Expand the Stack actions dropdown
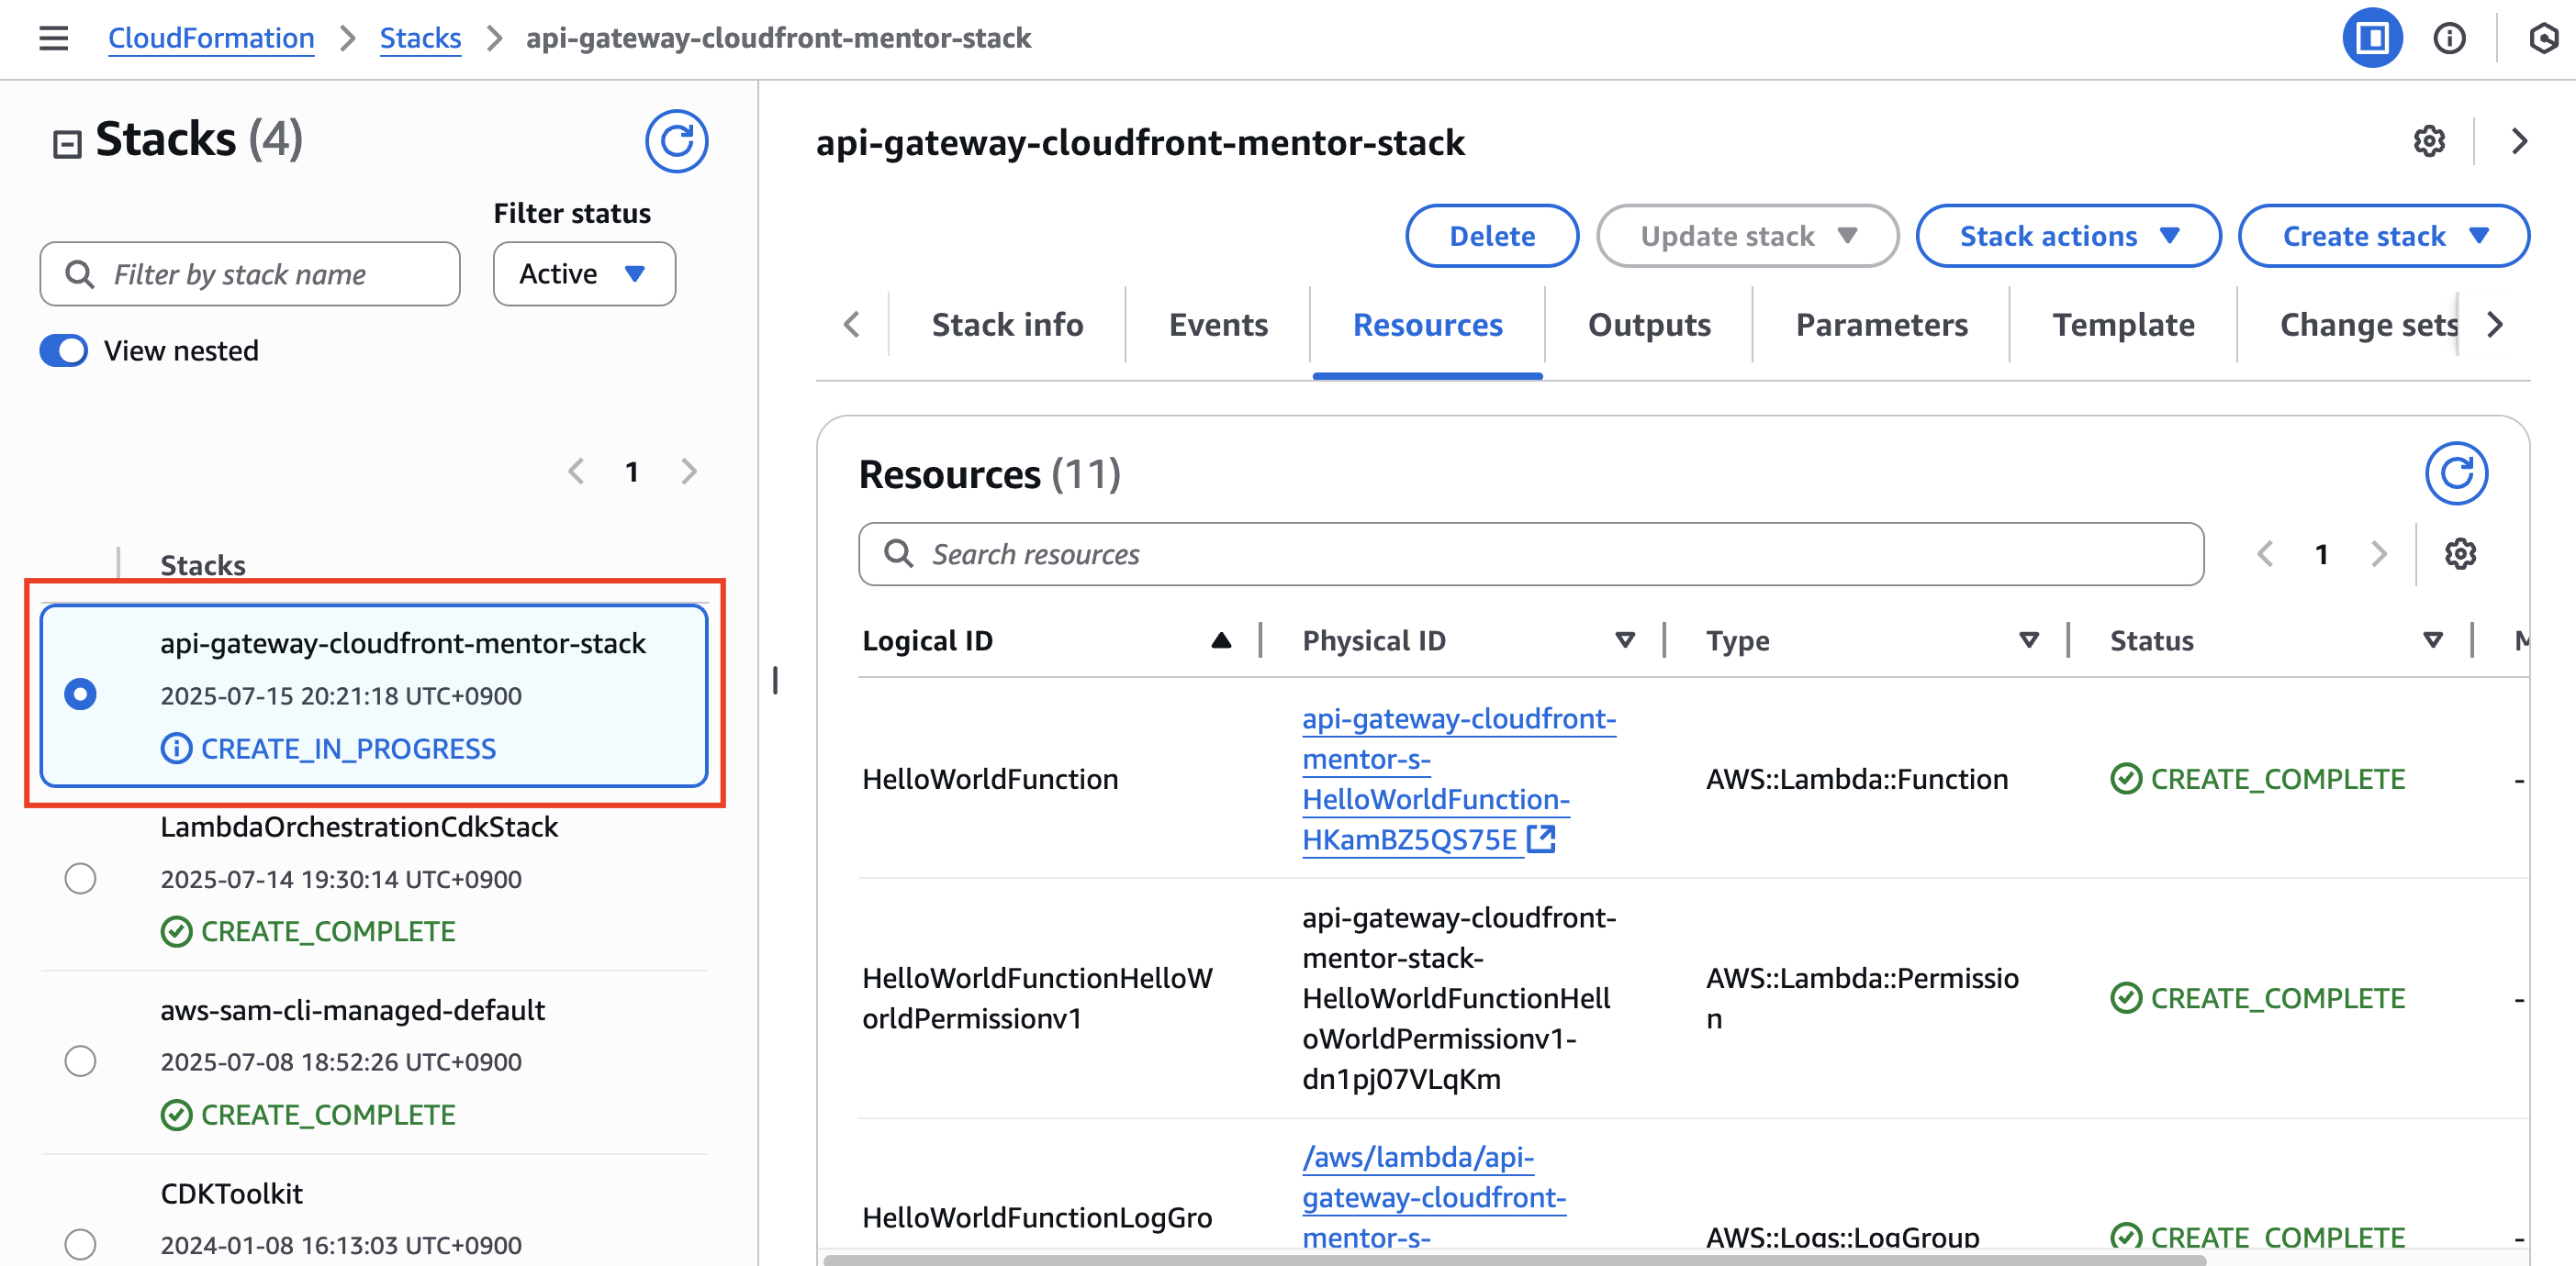 pos(2067,236)
